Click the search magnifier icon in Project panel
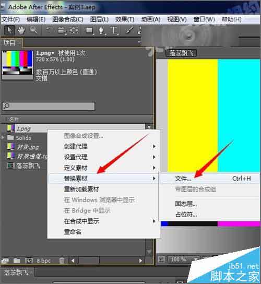This screenshot has width=261, height=284. point(6,106)
